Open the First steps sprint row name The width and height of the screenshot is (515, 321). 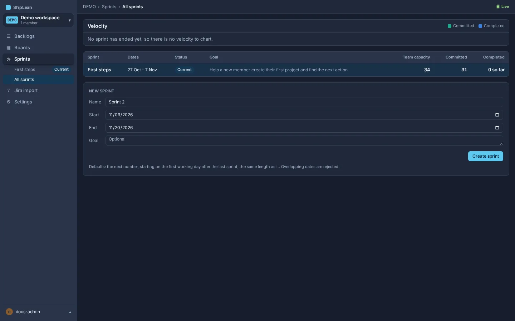(x=99, y=70)
